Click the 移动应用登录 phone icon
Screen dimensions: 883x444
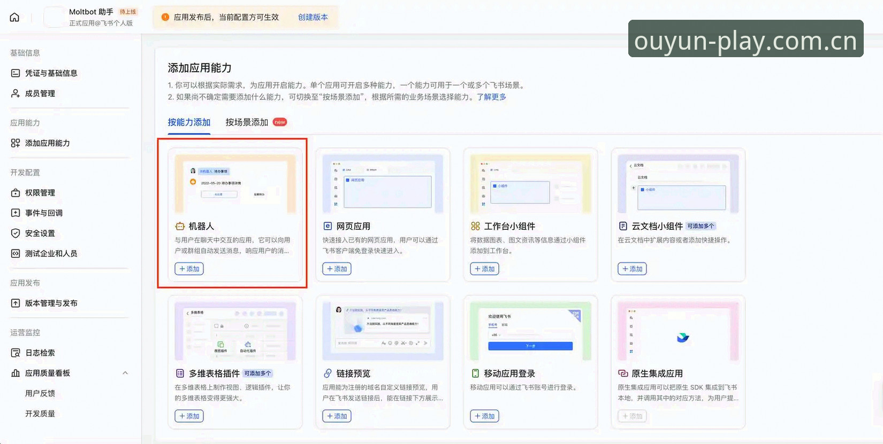pos(475,373)
